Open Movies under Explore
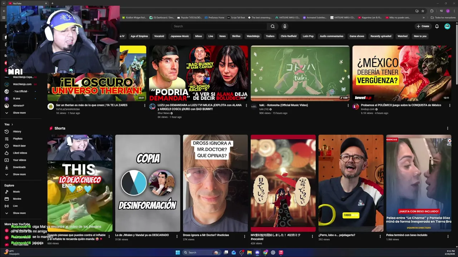Viewport: 458px width, 257px height. 17,199
